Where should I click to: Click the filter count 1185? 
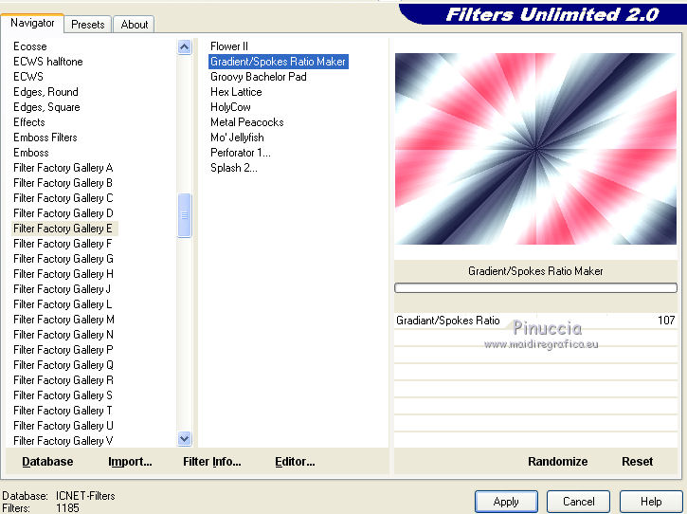click(67, 508)
